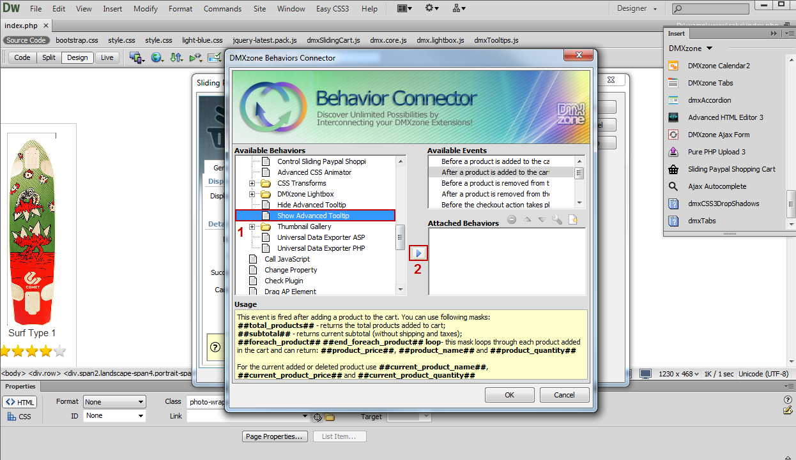Click the Browse for File folder icon
Image resolution: width=796 pixels, height=460 pixels.
point(330,417)
